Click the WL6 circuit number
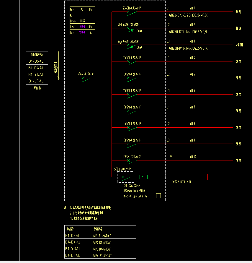252x263 pixels. coord(192,91)
